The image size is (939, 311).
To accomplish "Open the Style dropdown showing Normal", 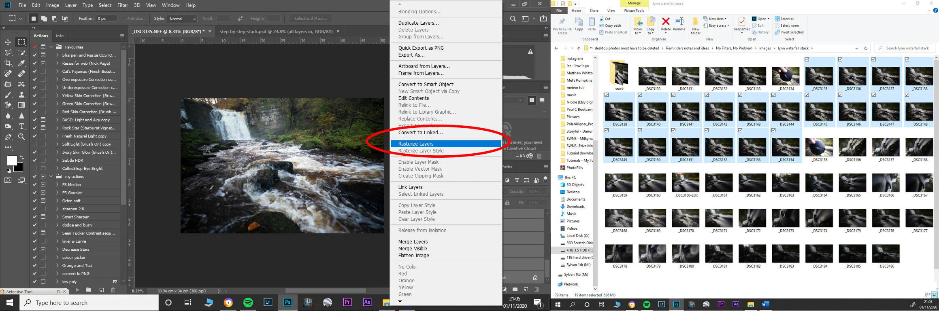I will point(182,19).
